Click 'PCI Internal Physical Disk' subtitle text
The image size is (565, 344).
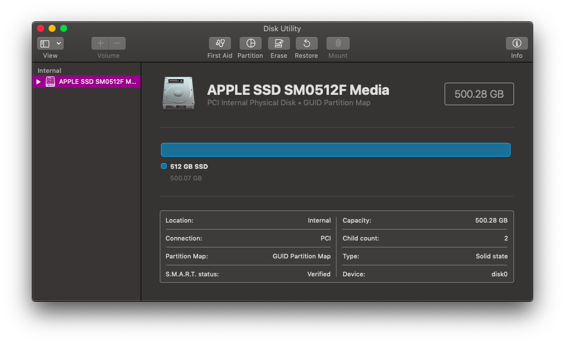click(x=251, y=103)
